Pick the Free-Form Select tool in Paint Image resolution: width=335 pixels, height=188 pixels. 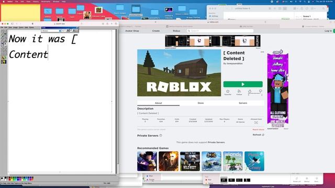[x=2, y=30]
